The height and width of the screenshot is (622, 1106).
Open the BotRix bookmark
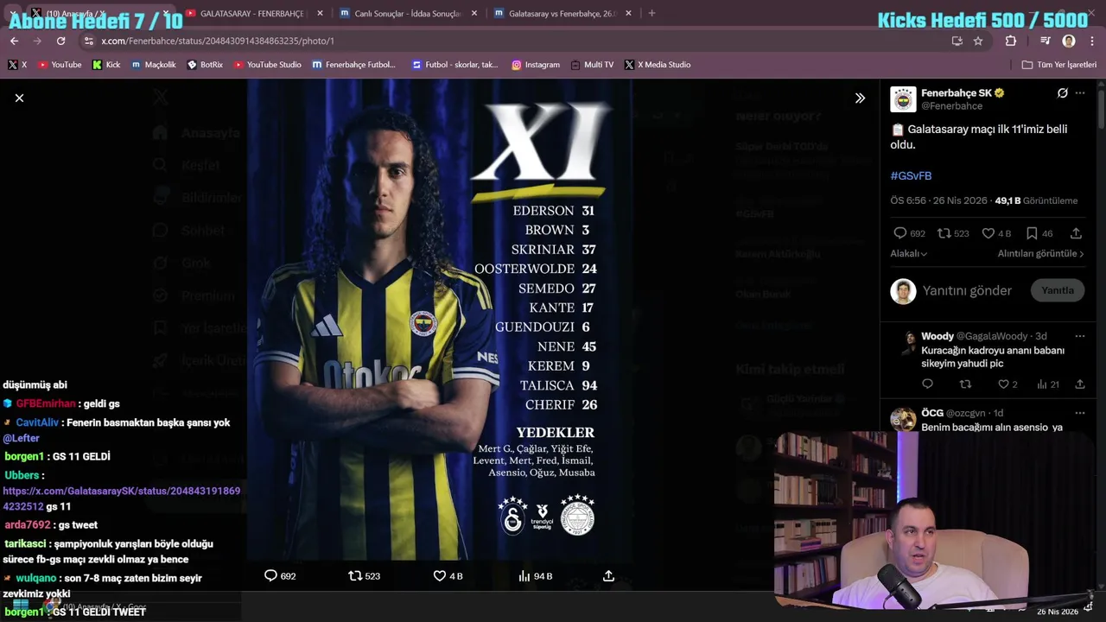[x=205, y=65]
